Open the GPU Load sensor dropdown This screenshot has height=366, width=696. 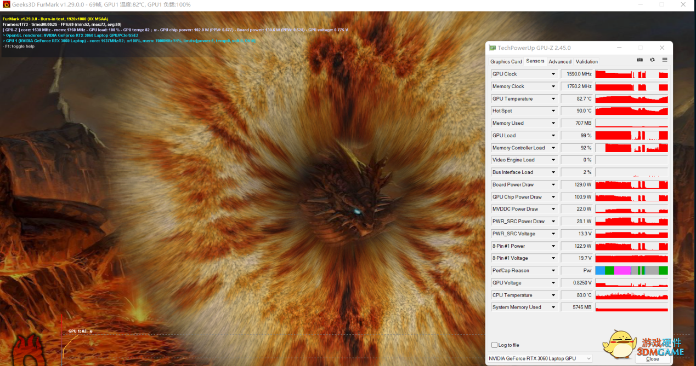pos(553,136)
